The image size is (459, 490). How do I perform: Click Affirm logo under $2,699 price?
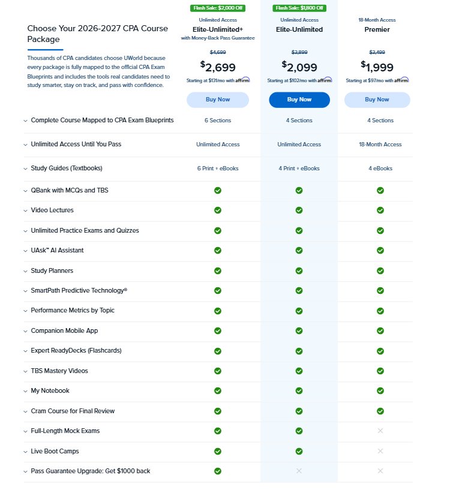[242, 80]
